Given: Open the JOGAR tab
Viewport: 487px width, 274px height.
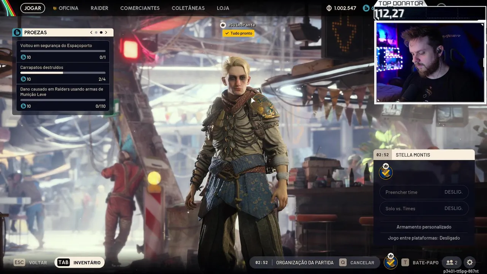Looking at the screenshot, I should [33, 8].
